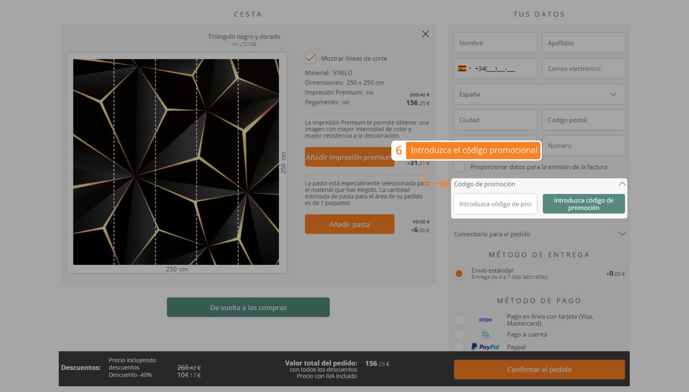
Task: Select the Envío estándar radio button
Action: pyautogui.click(x=459, y=274)
